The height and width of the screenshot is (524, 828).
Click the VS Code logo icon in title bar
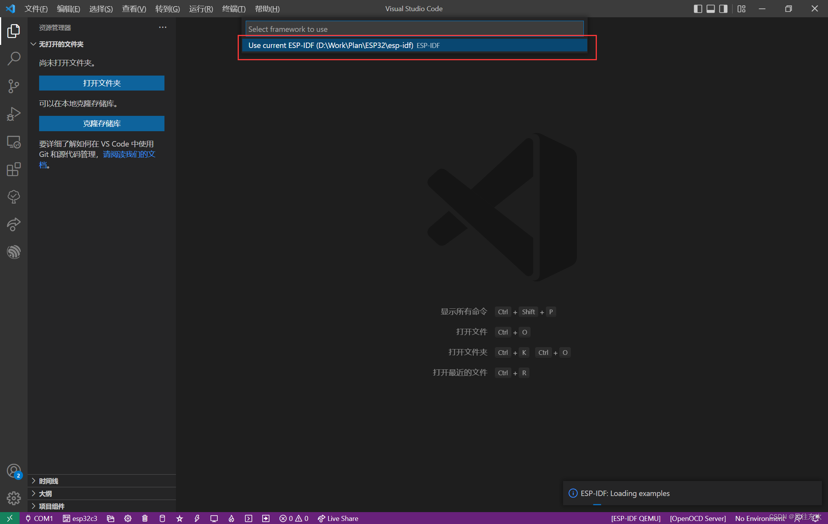[x=10, y=8]
